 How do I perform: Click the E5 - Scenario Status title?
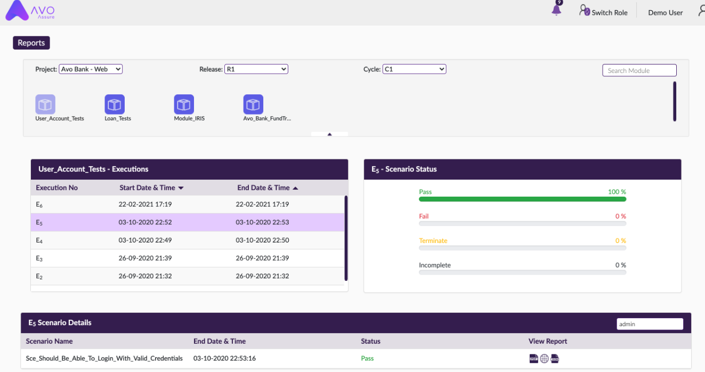404,169
